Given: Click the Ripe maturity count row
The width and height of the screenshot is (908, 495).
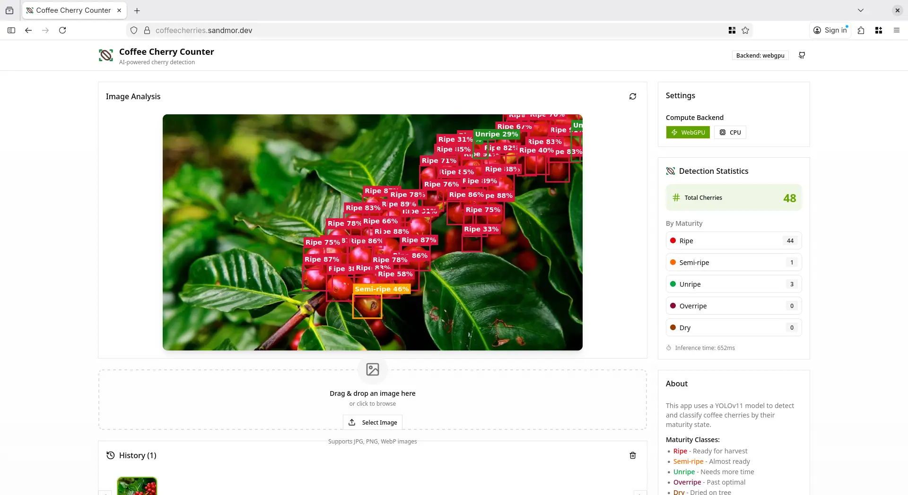Looking at the screenshot, I should (x=733, y=241).
